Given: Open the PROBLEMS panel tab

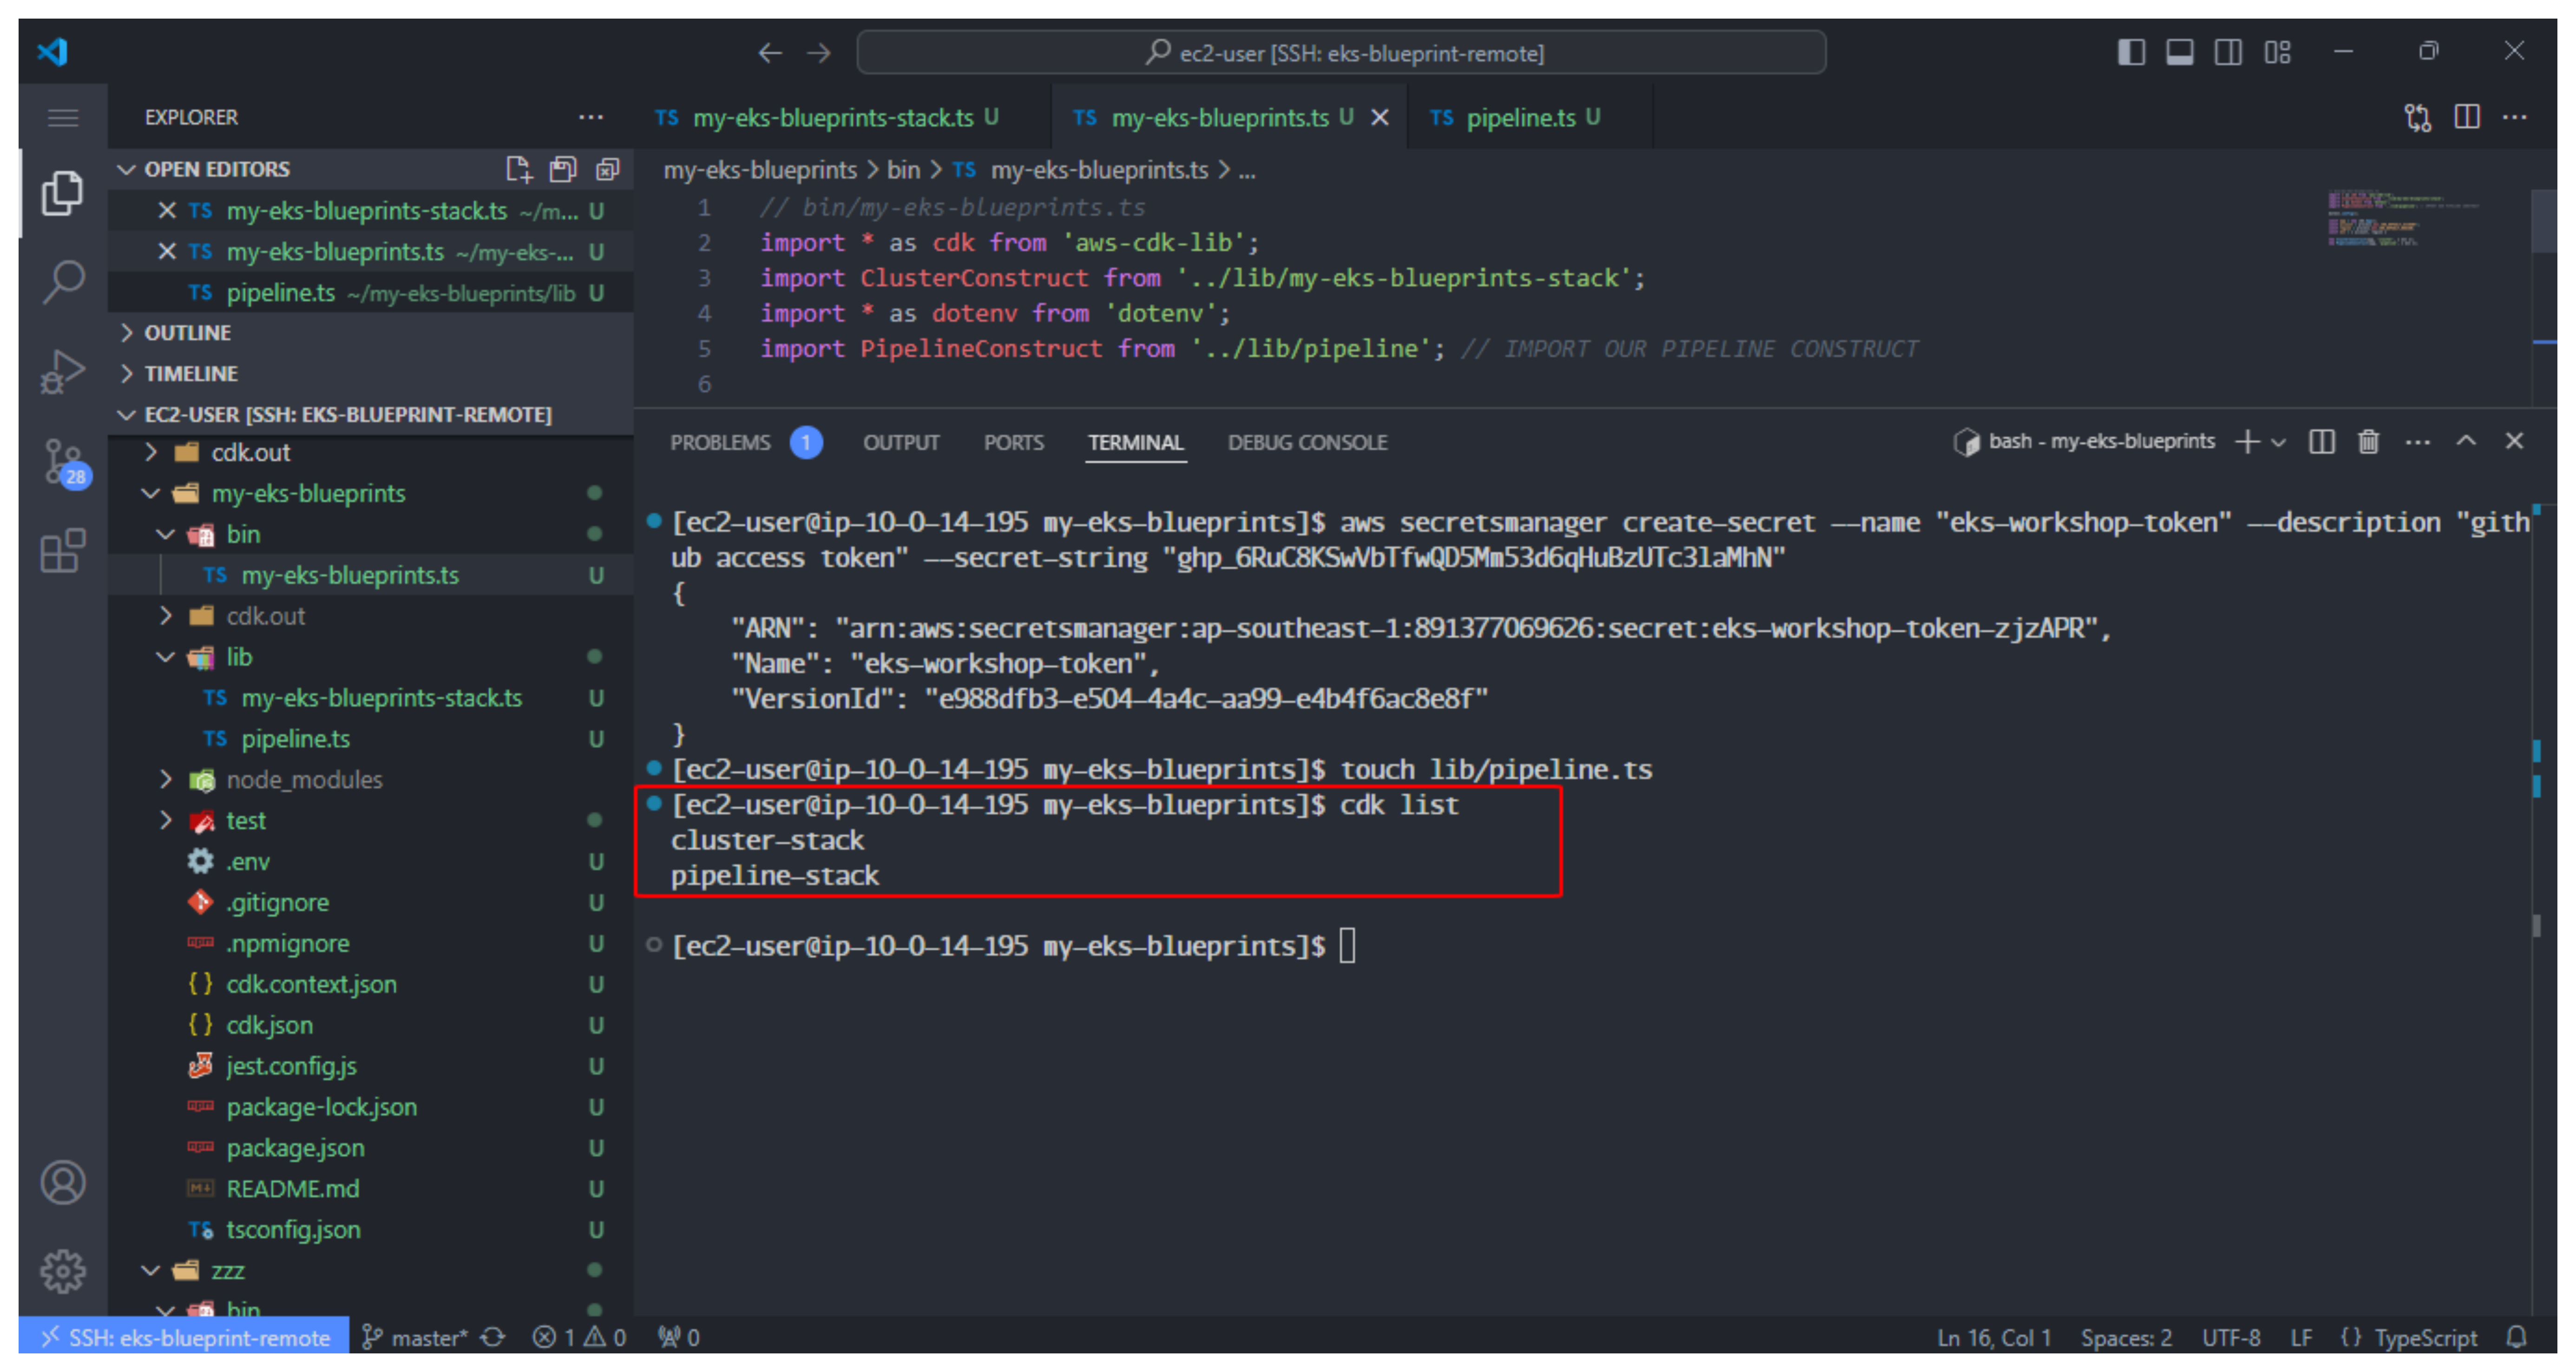Looking at the screenshot, I should [x=721, y=442].
